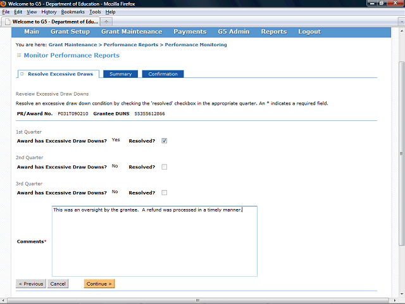Open the list all tabs dropdown arrow

click(401, 22)
